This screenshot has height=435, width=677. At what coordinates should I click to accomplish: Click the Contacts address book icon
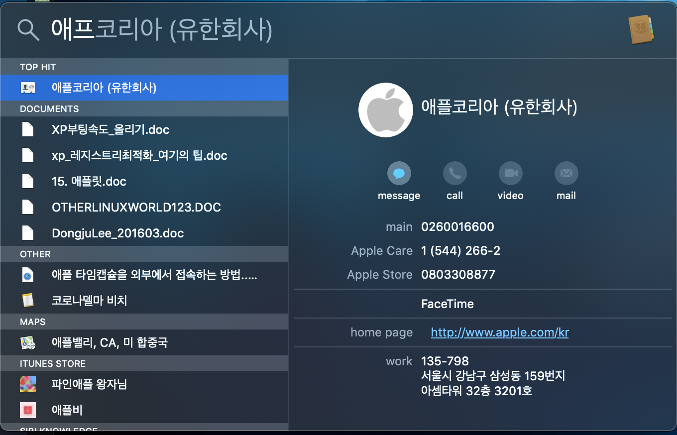pyautogui.click(x=641, y=30)
